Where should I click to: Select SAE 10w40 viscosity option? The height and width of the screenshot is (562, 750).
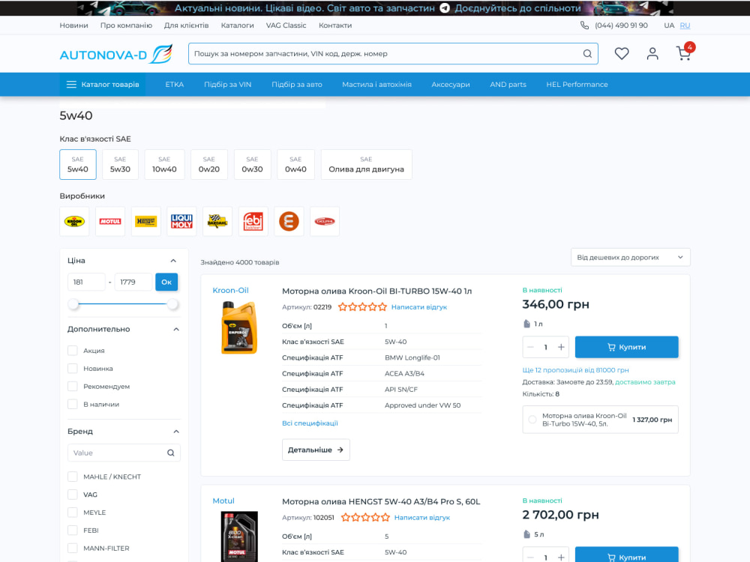click(164, 164)
